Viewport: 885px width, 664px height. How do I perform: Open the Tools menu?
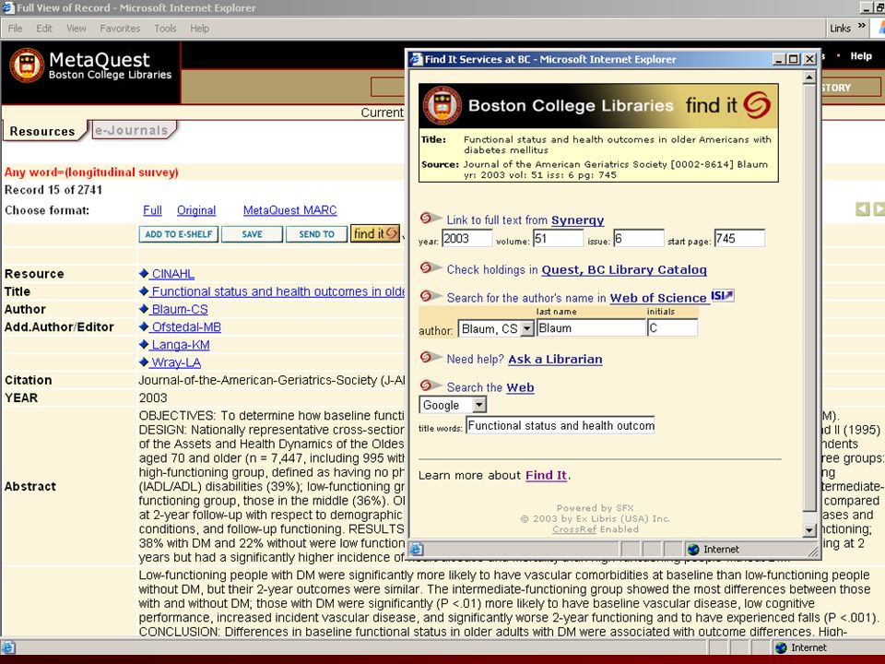pos(165,29)
